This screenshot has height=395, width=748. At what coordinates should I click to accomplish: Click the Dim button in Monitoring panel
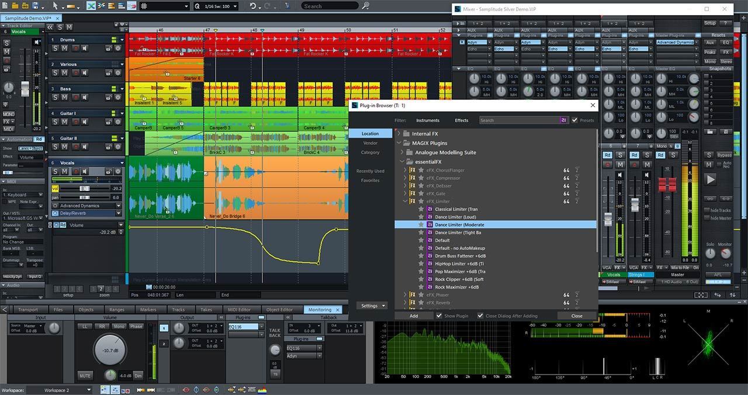click(138, 376)
